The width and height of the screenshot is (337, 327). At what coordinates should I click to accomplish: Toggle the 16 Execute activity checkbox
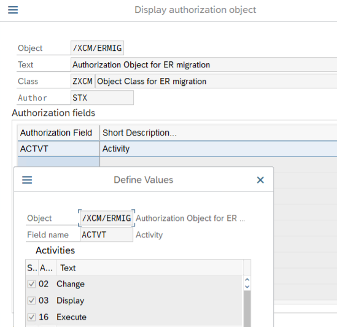[31, 317]
